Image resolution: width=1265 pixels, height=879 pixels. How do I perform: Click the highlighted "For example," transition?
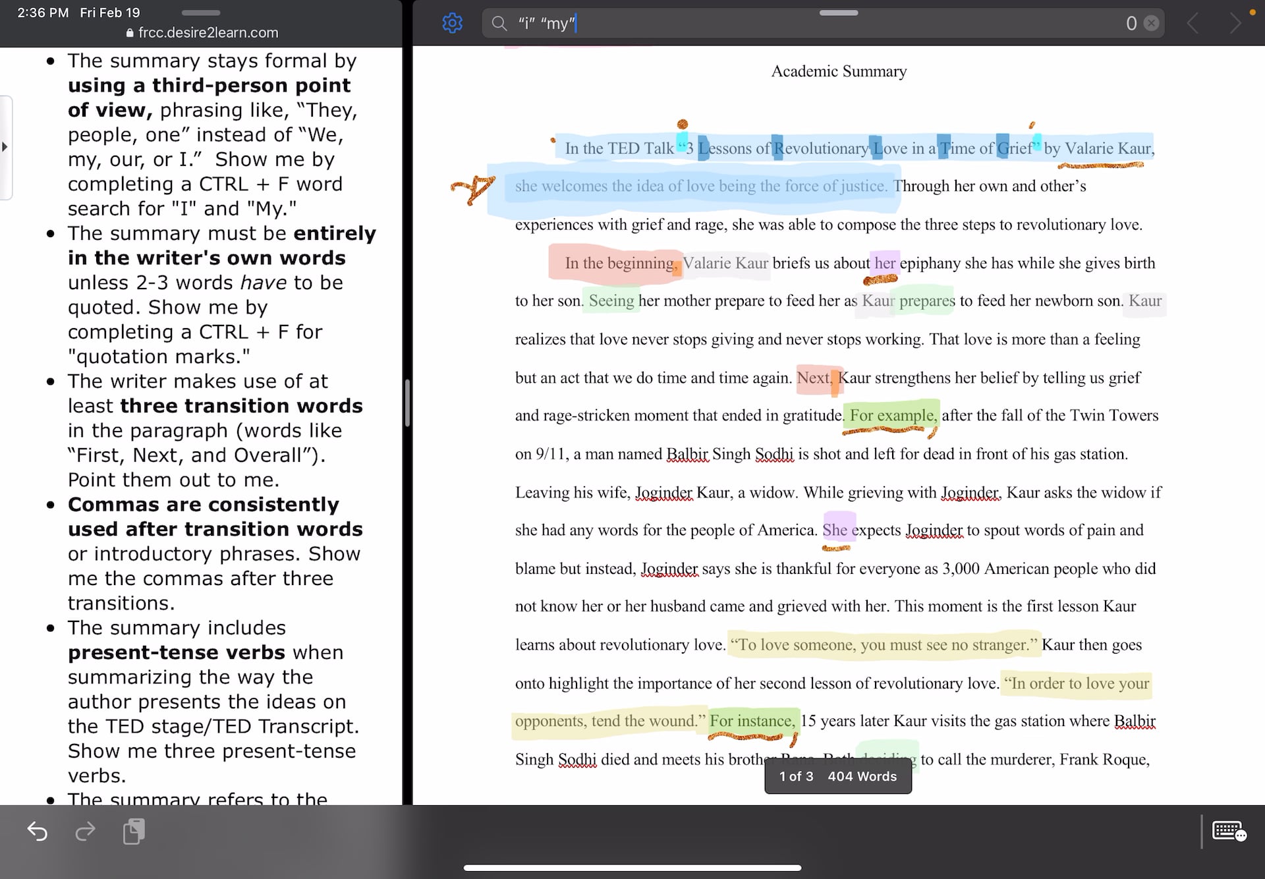coord(893,415)
